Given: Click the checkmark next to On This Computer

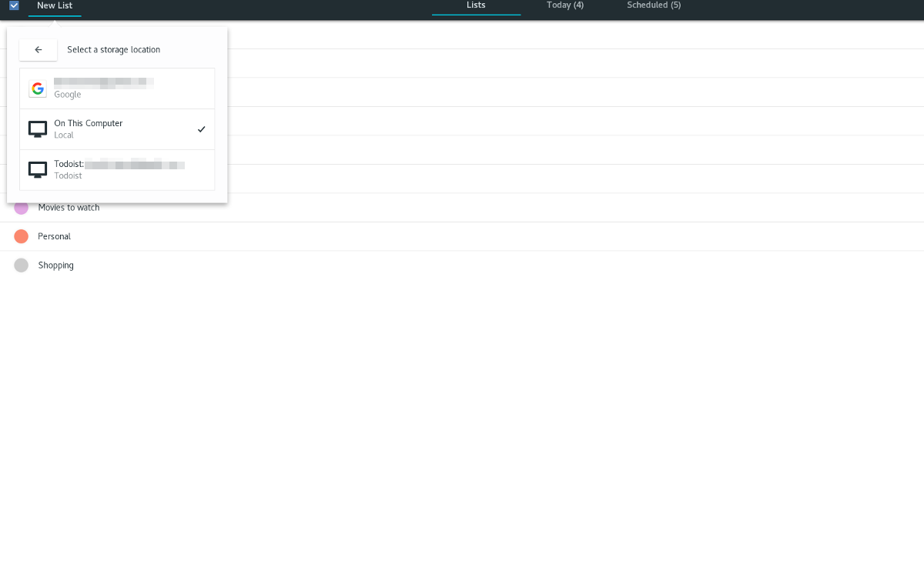Looking at the screenshot, I should (x=202, y=129).
